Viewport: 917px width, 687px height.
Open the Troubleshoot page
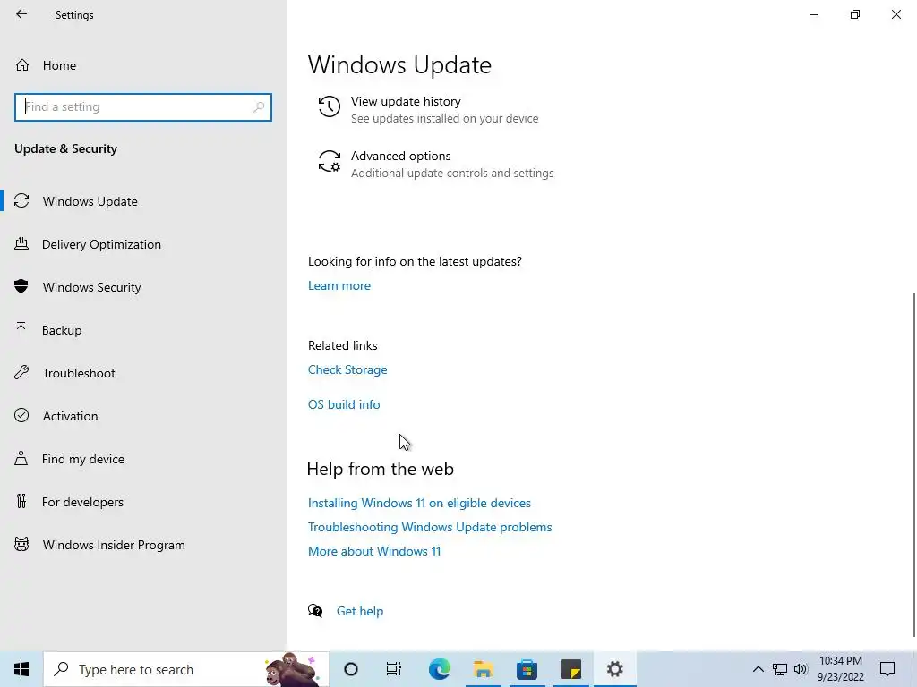pos(143,373)
